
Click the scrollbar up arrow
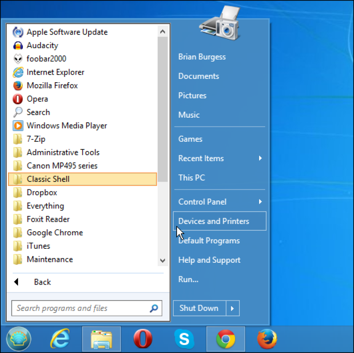[x=163, y=31]
